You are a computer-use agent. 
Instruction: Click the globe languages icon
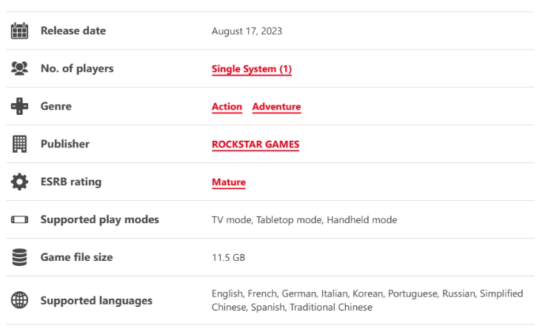tap(19, 300)
